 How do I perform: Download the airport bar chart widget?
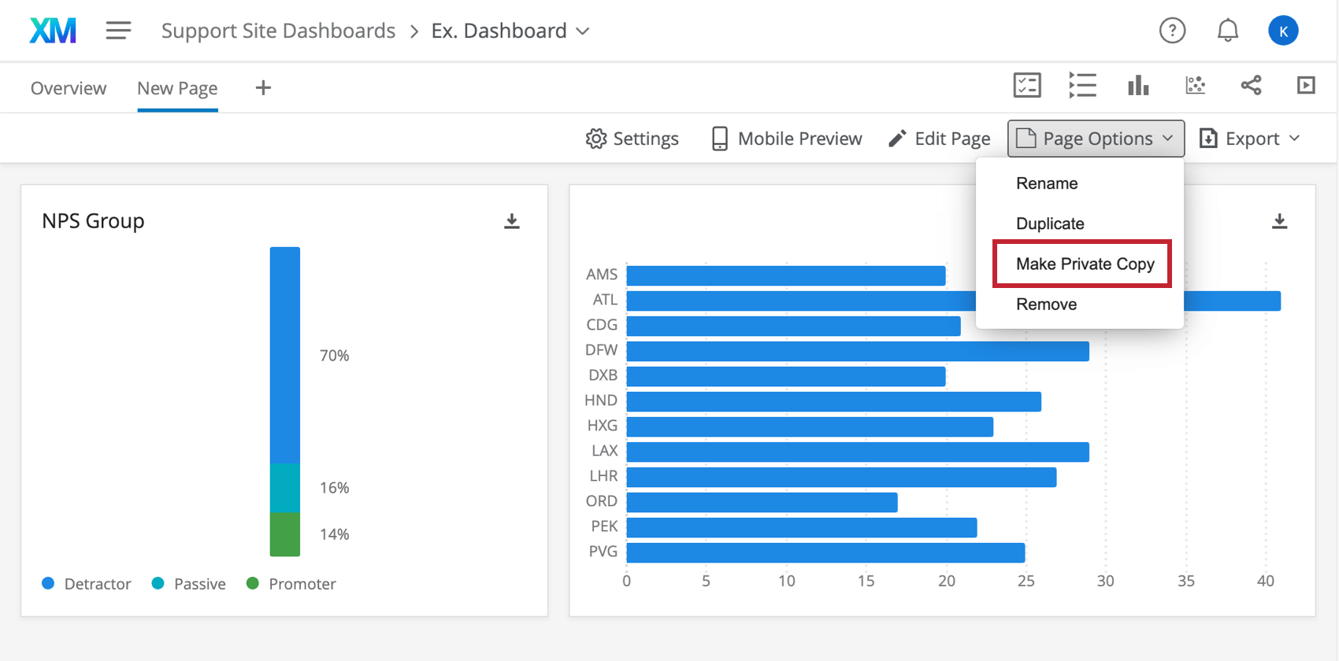pos(1280,221)
